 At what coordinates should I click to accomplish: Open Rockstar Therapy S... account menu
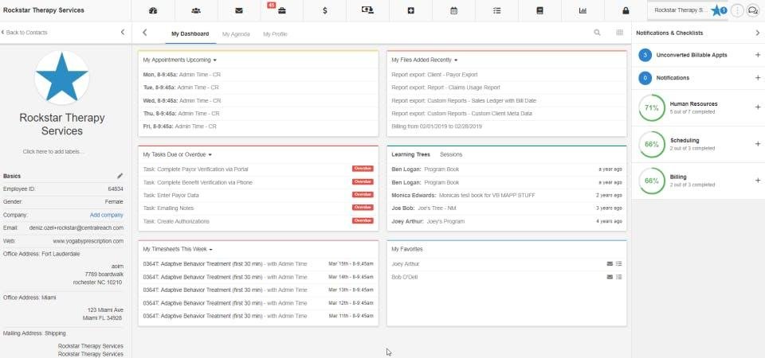[681, 10]
